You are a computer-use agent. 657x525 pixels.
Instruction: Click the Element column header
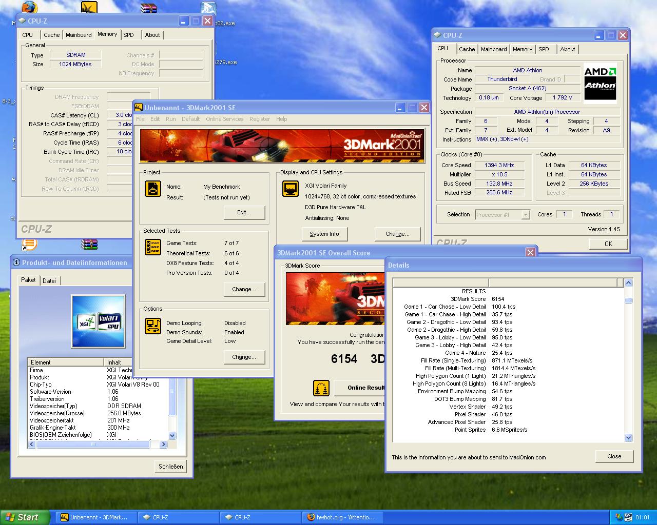click(x=66, y=362)
